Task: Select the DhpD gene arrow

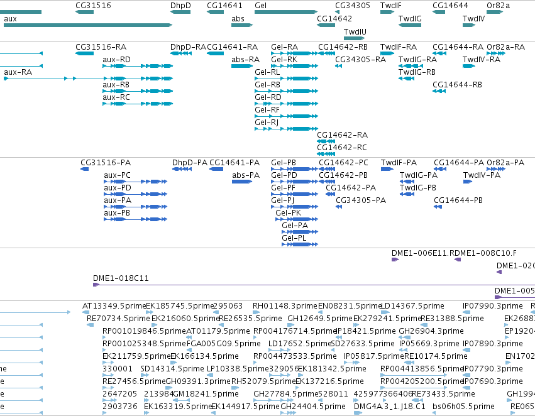Action: tap(180, 12)
